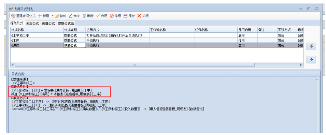This screenshot has width=326, height=135.
Task: Click the 并且 [V工序和报工].[编号] filter line
Action: (56, 94)
